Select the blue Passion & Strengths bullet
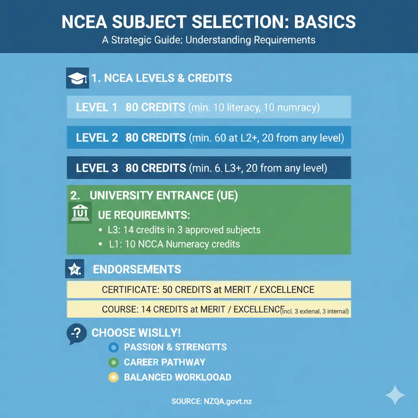 (x=113, y=348)
